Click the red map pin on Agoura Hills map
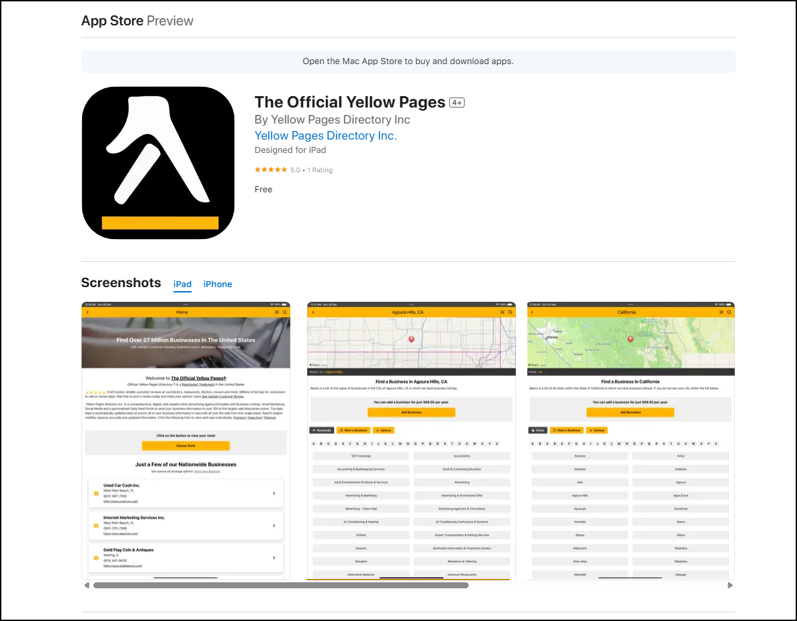Image resolution: width=797 pixels, height=621 pixels. click(x=411, y=340)
